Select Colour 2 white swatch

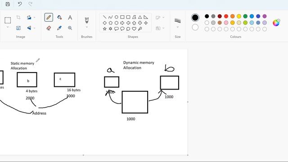point(195,27)
